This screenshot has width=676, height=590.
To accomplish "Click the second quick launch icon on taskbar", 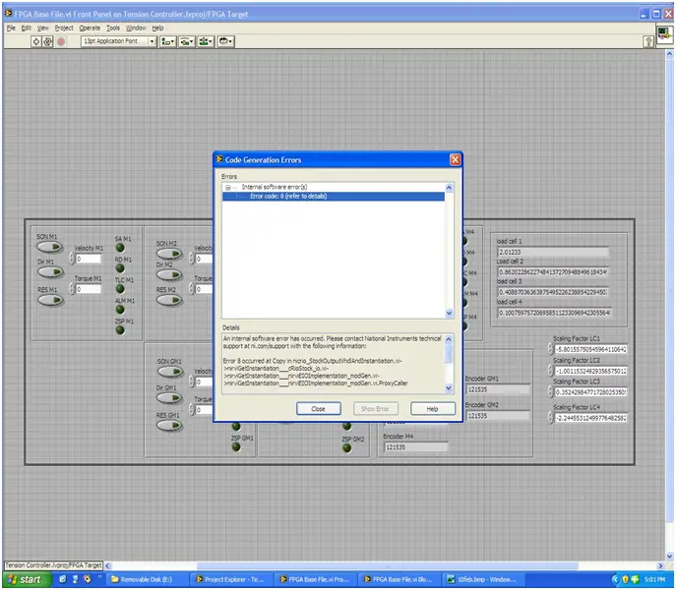I will click(x=75, y=579).
